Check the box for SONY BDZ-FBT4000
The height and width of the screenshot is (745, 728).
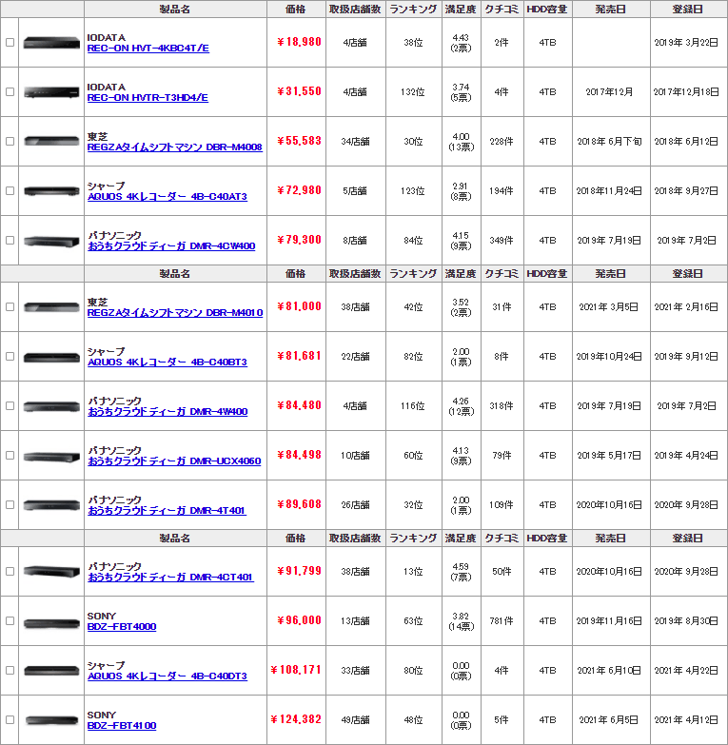click(10, 621)
